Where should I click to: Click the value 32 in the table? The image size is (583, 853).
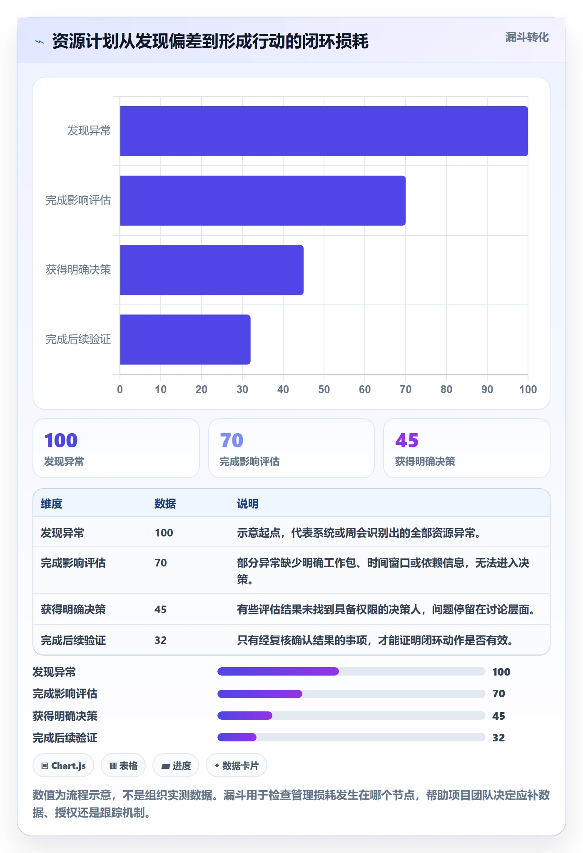(x=161, y=640)
